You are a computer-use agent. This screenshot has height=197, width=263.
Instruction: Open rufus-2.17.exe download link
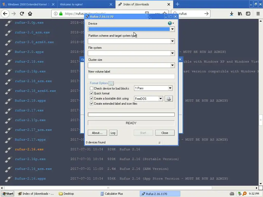coord(29,110)
